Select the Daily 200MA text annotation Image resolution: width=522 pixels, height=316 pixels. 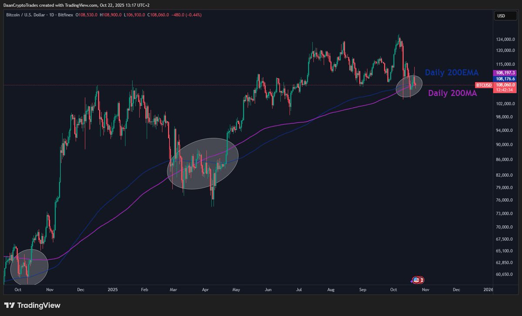coord(453,93)
